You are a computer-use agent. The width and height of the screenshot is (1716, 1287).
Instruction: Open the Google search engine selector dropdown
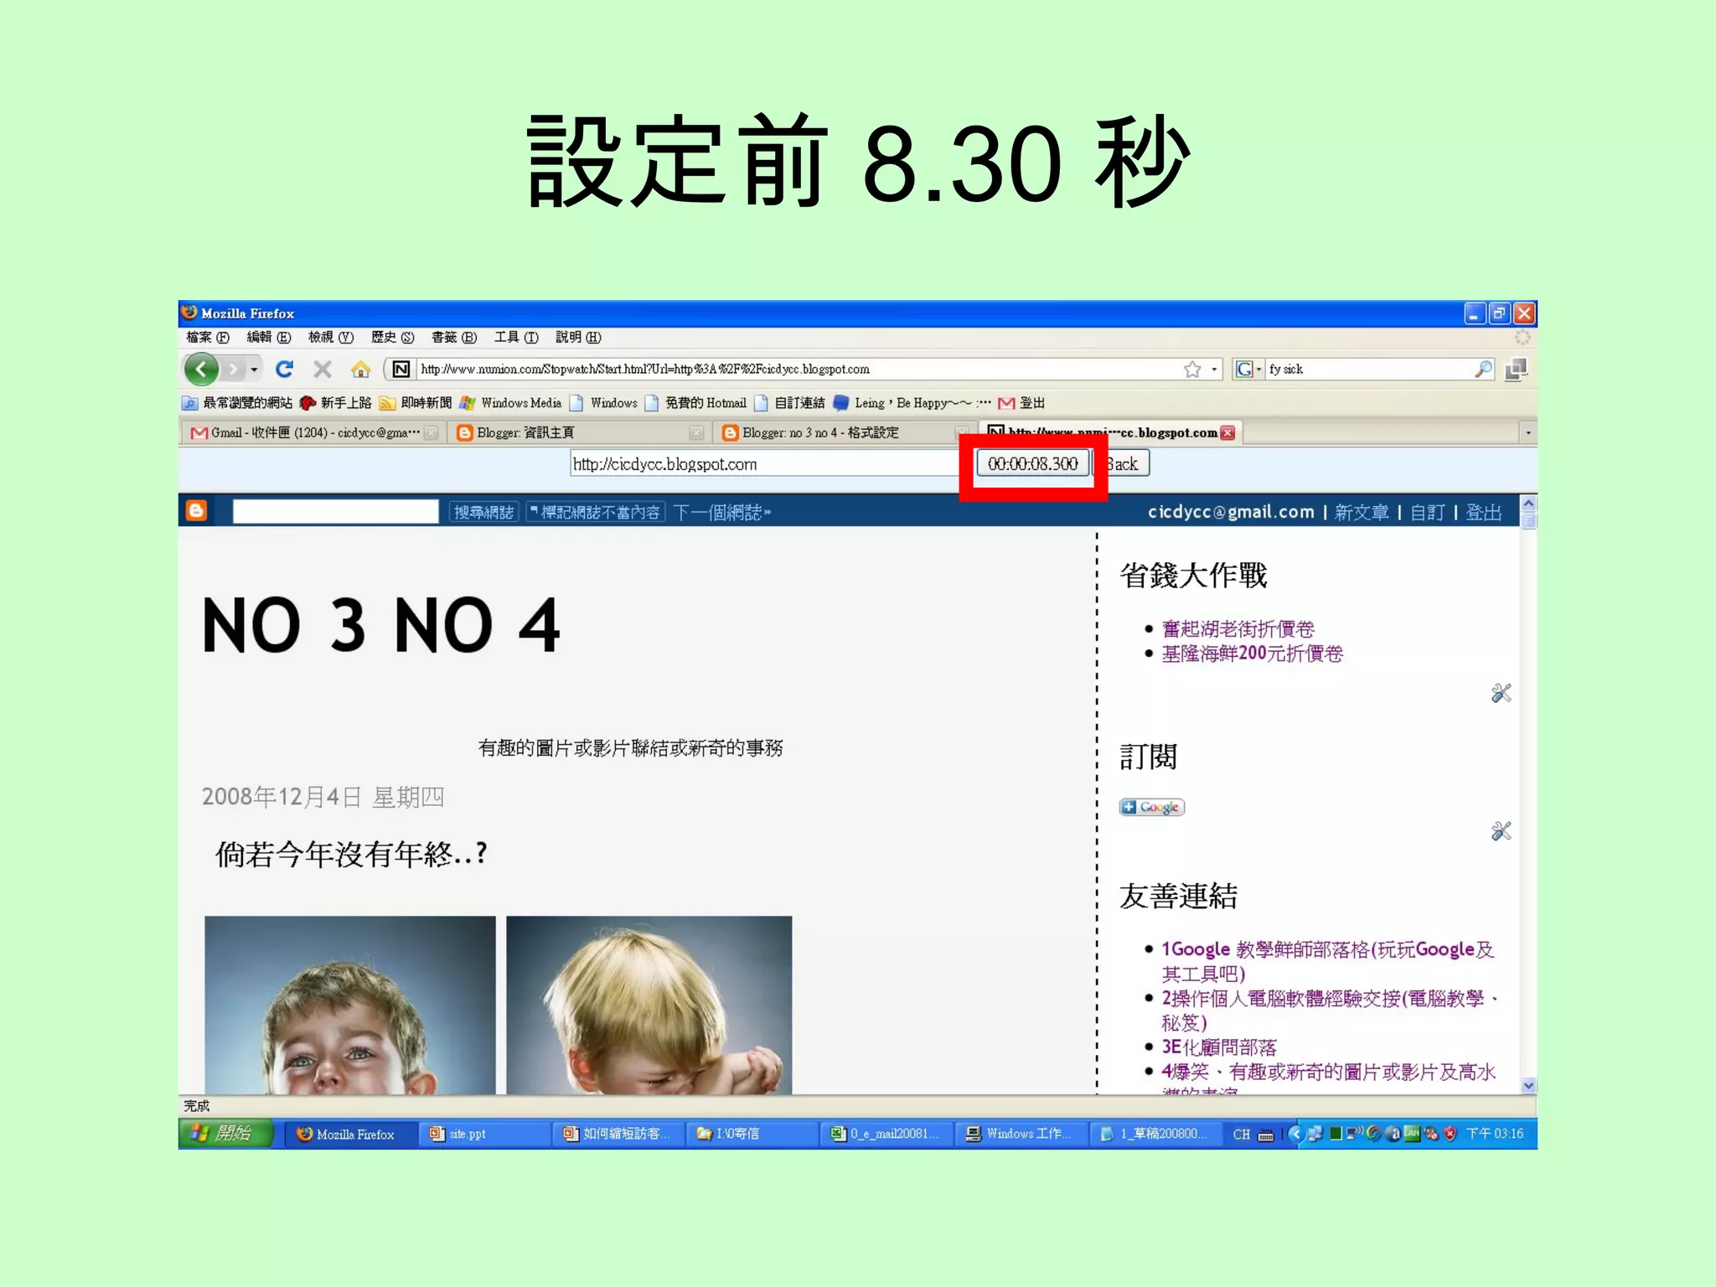[1248, 369]
